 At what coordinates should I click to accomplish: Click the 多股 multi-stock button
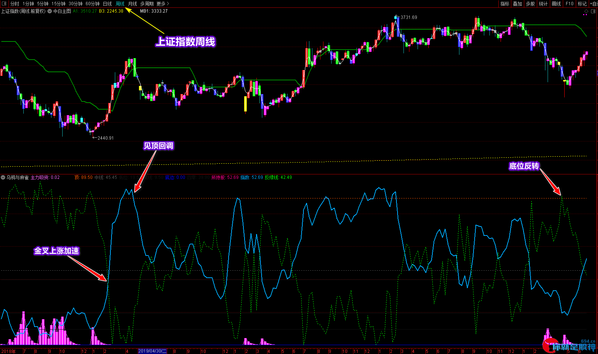[530, 4]
